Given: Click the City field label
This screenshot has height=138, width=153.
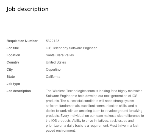Looking at the screenshot, I should [x=10, y=70].
